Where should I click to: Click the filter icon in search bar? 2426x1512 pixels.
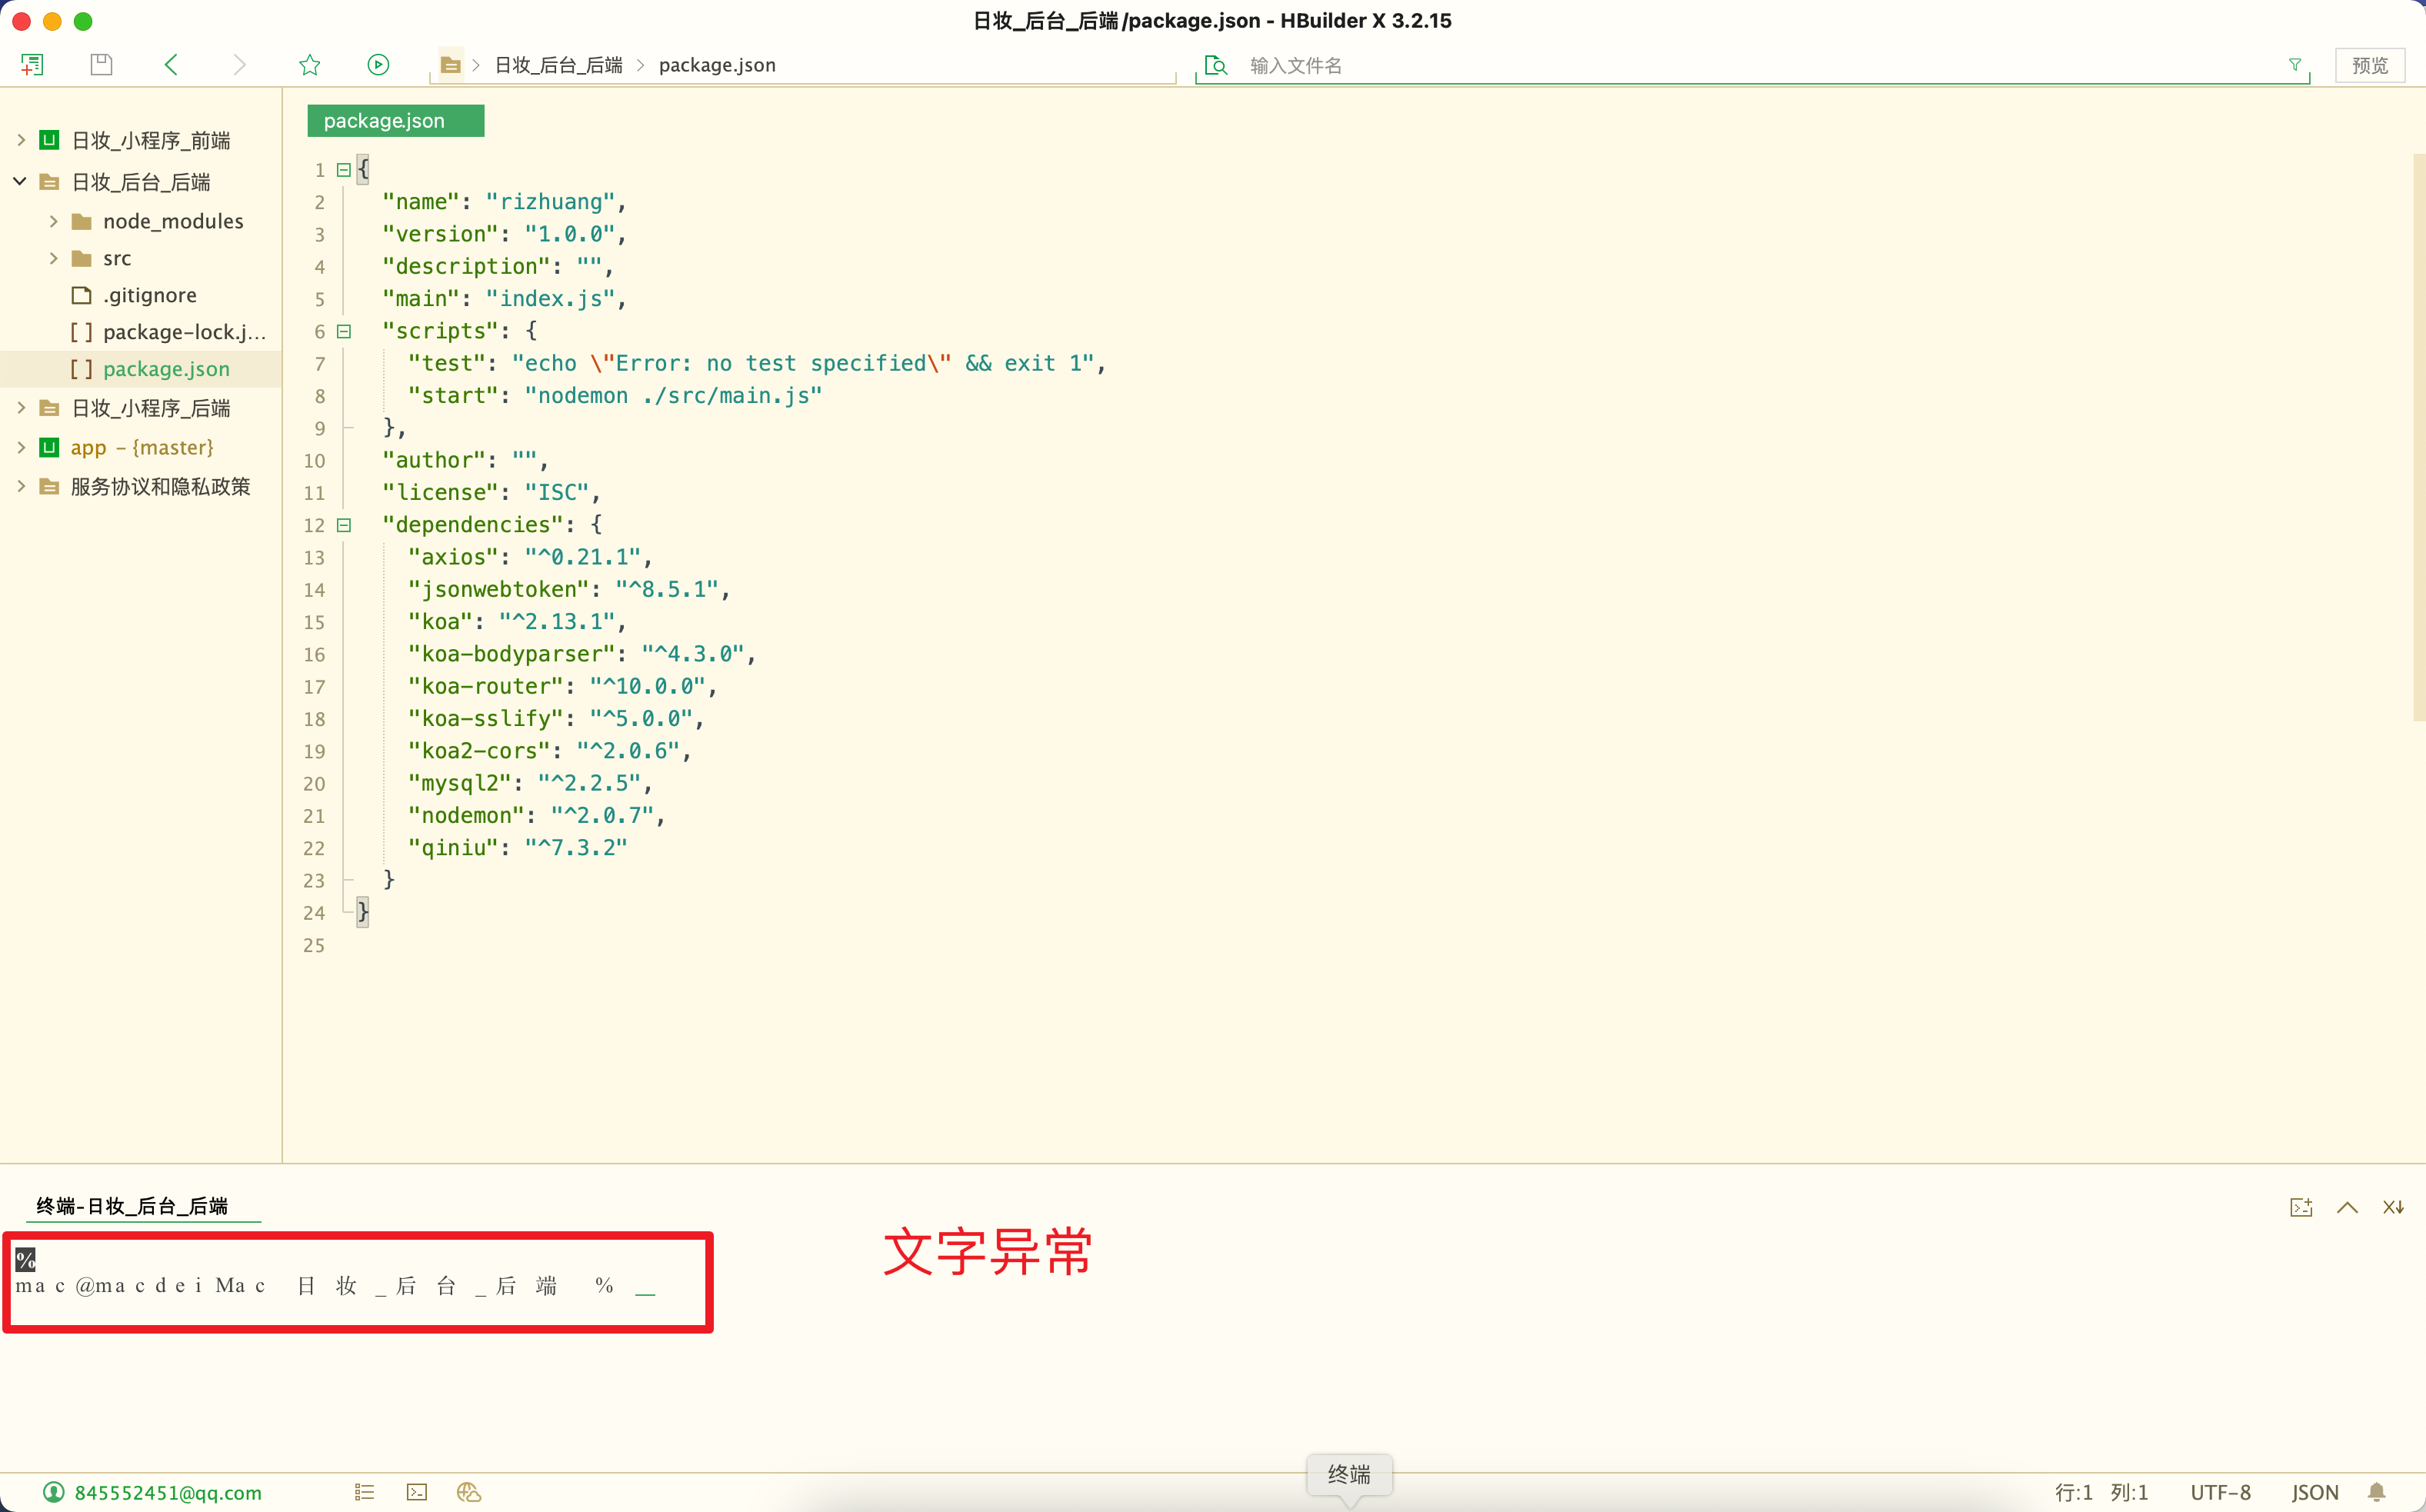pyautogui.click(x=2295, y=65)
